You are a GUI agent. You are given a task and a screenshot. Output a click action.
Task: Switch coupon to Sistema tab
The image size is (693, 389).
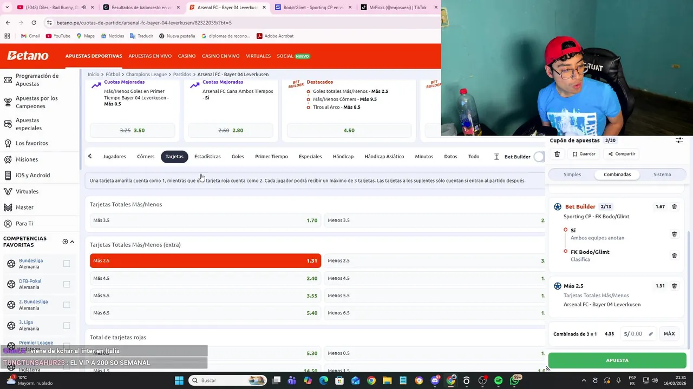tap(662, 175)
